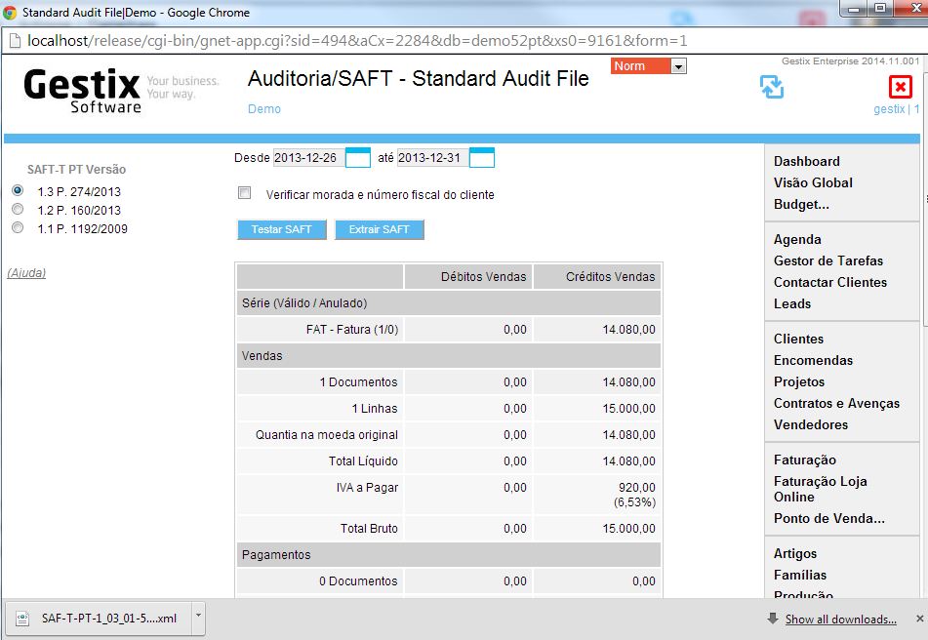This screenshot has height=640, width=928.
Task: Click the page icon in address bar
Action: tap(16, 41)
